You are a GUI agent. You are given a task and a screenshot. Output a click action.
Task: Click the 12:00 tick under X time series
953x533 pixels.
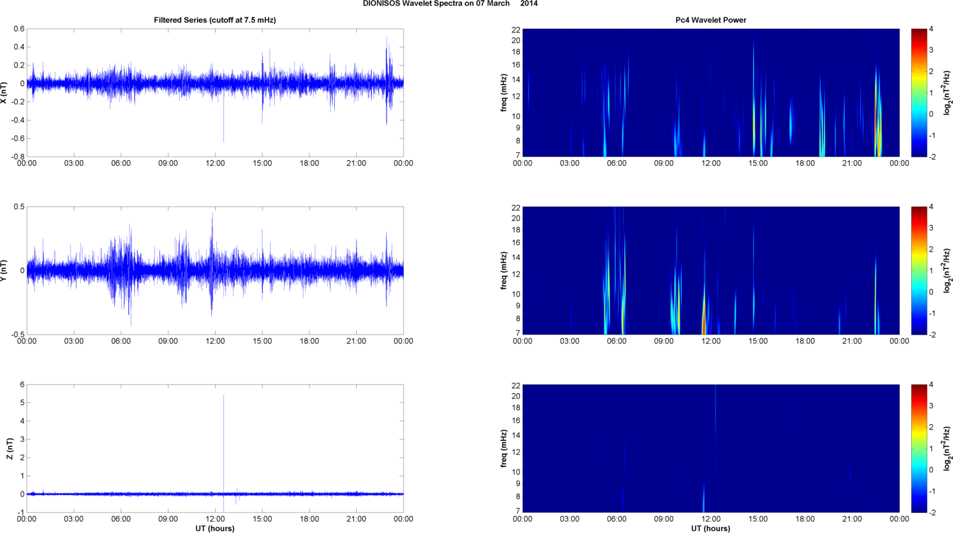215,164
